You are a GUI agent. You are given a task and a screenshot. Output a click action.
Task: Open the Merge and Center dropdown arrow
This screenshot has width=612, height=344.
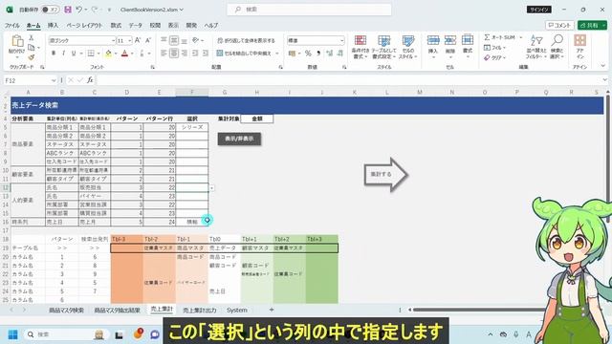[277, 54]
